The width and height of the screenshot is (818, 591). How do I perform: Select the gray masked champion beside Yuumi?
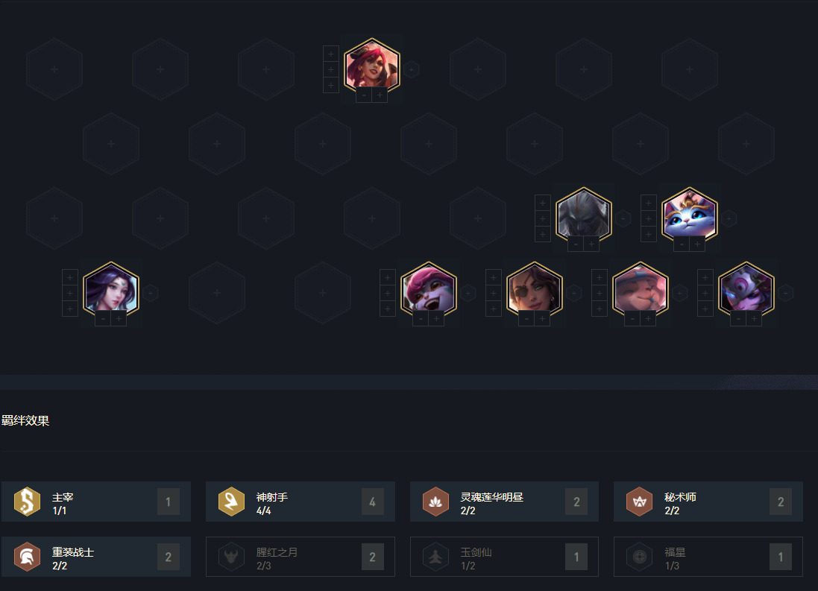584,215
